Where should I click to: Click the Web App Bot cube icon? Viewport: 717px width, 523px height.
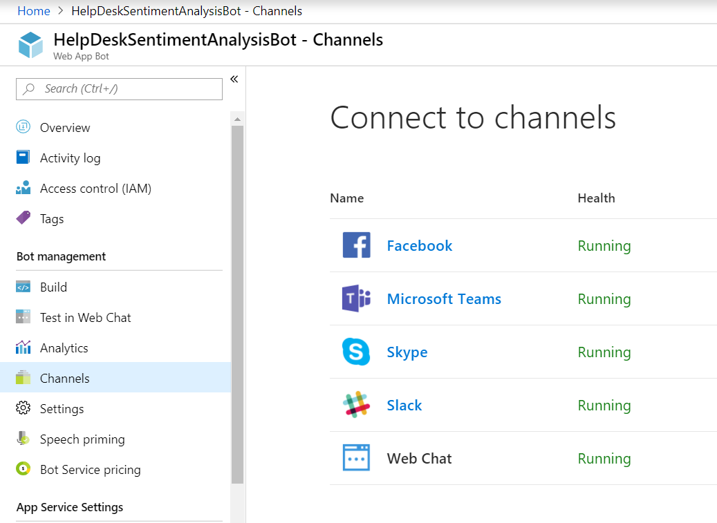[31, 45]
